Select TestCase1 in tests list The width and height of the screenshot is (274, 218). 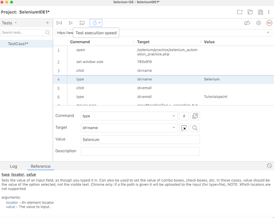coord(26,44)
